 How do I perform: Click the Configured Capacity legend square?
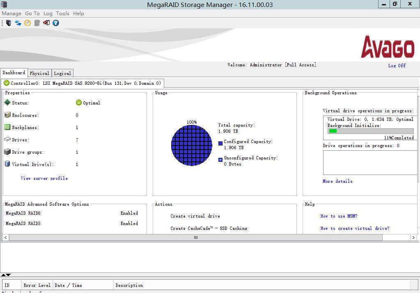pyautogui.click(x=220, y=143)
